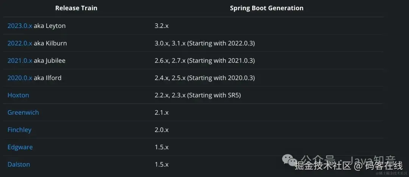
Task: Open the 2022.0.x Kilburn link
Action: pos(20,43)
